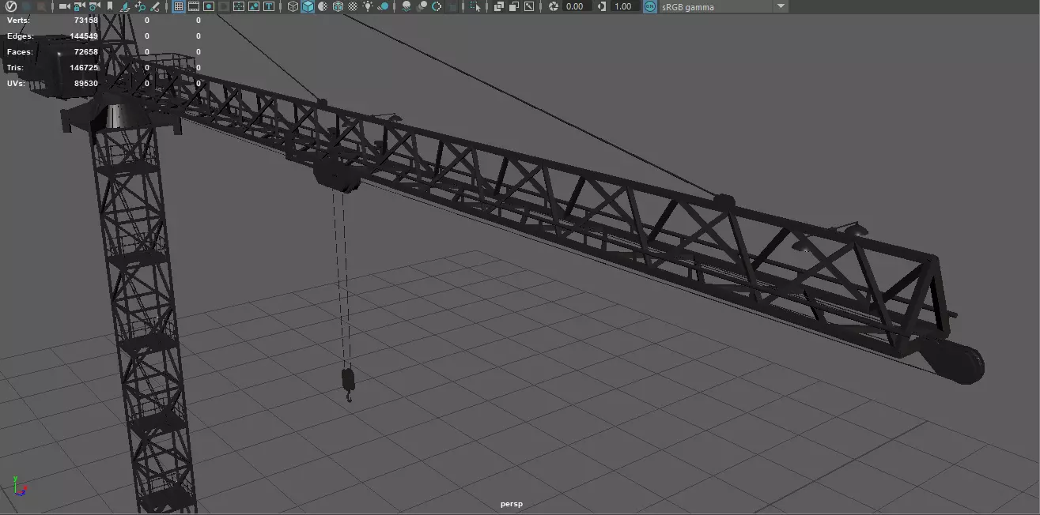Viewport: 1040px width, 515px height.
Task: Click the edge count 144549
Action: [84, 36]
